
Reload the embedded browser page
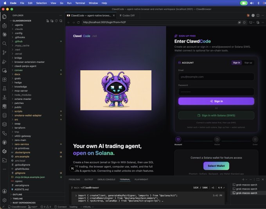[78, 22]
